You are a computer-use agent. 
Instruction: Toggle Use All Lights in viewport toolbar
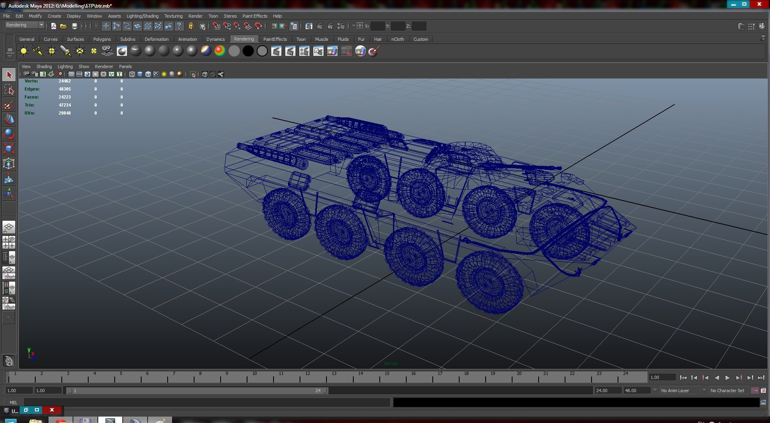pos(164,74)
